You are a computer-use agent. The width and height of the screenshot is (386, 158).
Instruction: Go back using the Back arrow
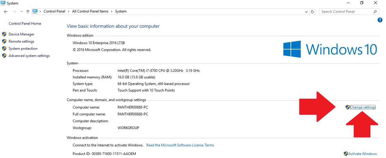[6, 12]
